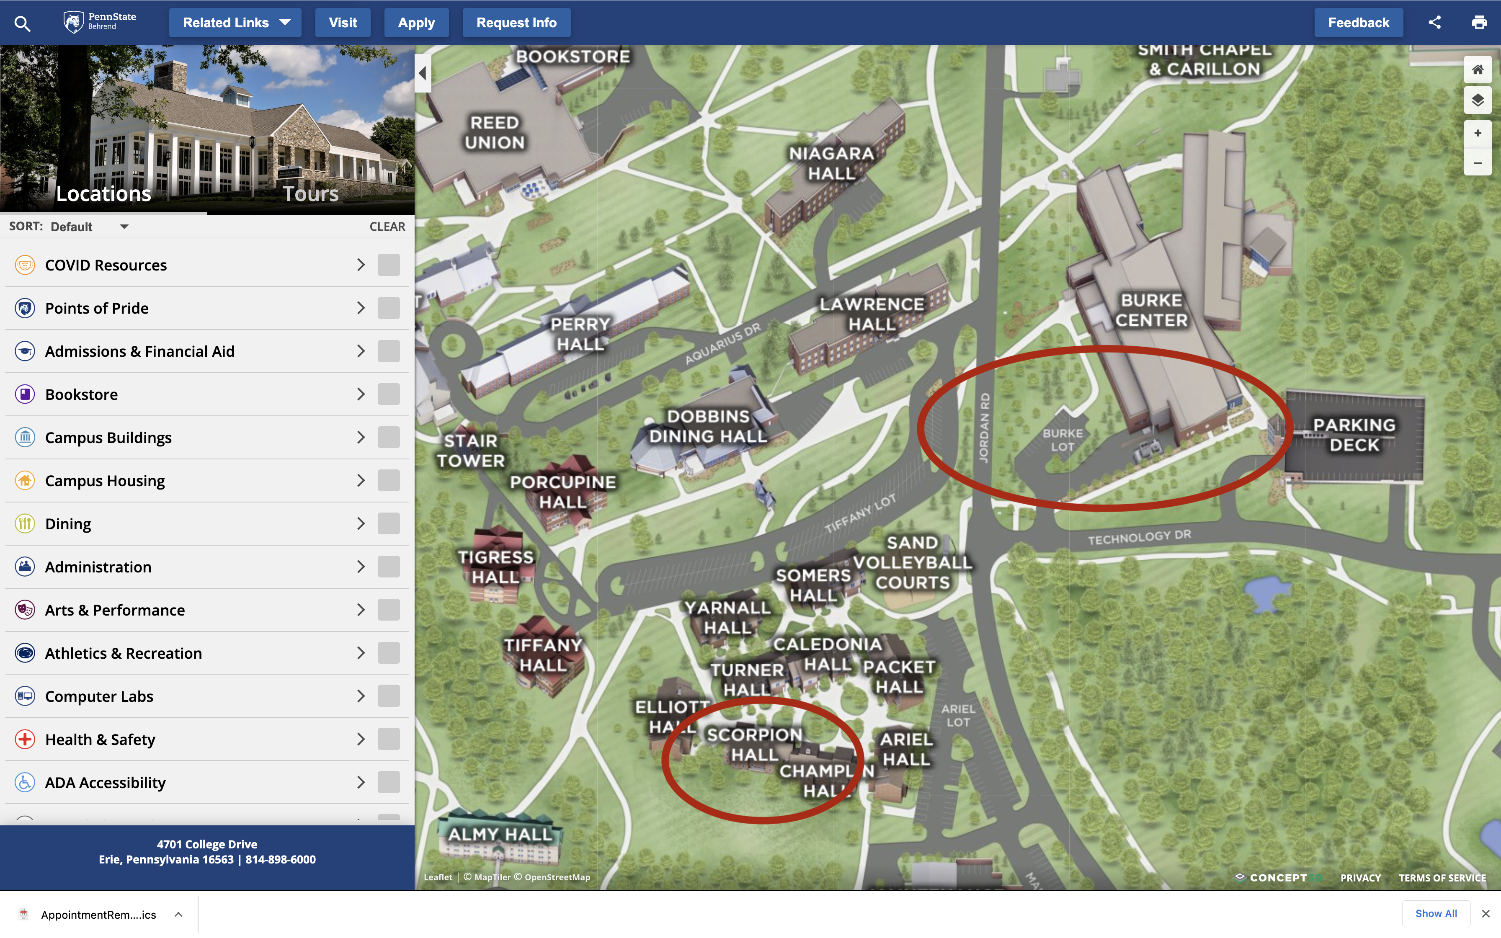
Task: Click the Administration category icon
Action: pyautogui.click(x=25, y=567)
